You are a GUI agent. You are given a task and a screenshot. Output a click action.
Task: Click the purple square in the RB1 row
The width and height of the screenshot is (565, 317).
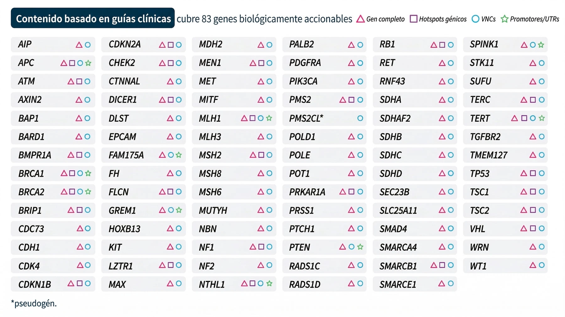442,45
